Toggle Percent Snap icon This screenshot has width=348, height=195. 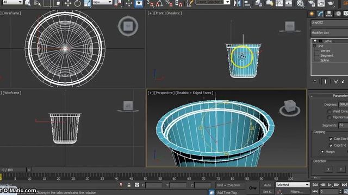tap(169, 3)
